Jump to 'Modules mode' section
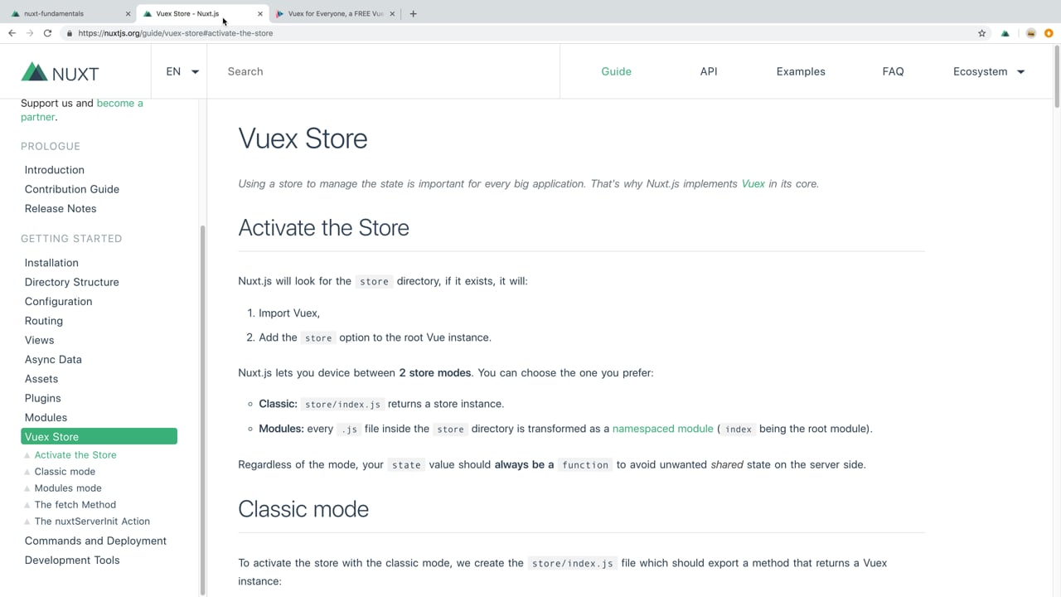 tap(68, 488)
